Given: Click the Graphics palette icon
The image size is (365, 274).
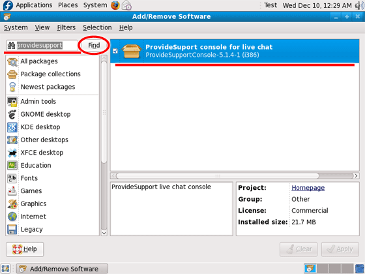Looking at the screenshot, I should [12, 204].
